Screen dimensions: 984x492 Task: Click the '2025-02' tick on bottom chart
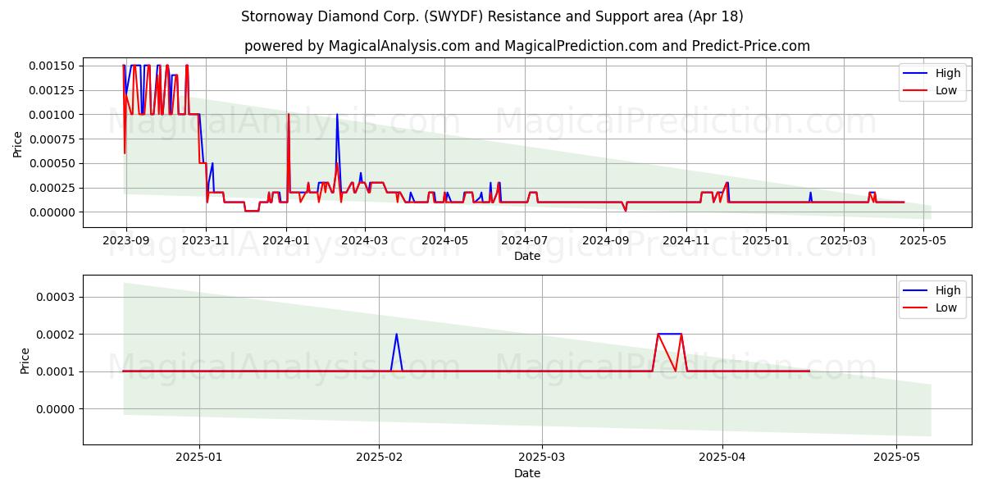pyautogui.click(x=379, y=457)
